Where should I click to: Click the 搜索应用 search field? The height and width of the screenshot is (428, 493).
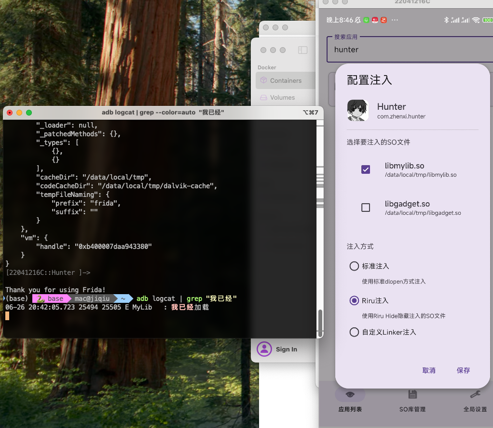coord(410,50)
